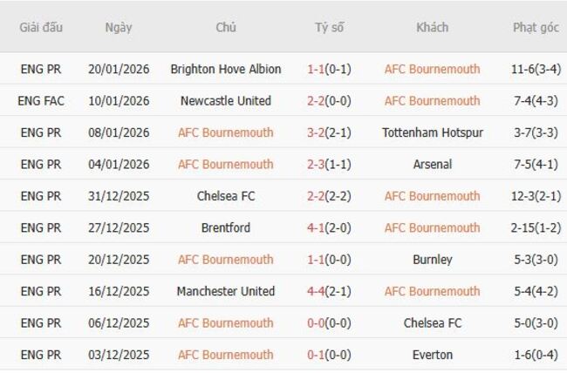
Task: Click the Brentford team name
Action: [x=226, y=227]
